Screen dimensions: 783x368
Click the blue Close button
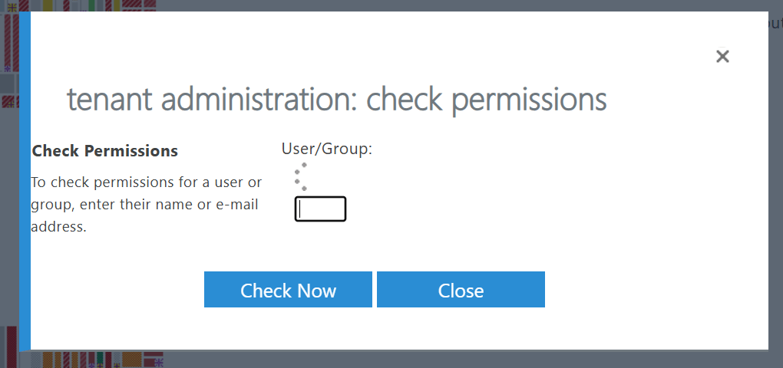tap(461, 290)
